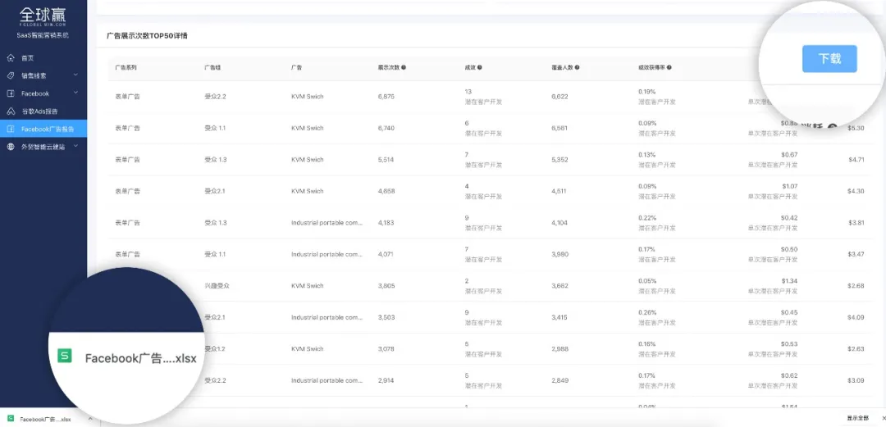
Task: Open options arrow for downloaded xlsx file
Action: (89, 419)
